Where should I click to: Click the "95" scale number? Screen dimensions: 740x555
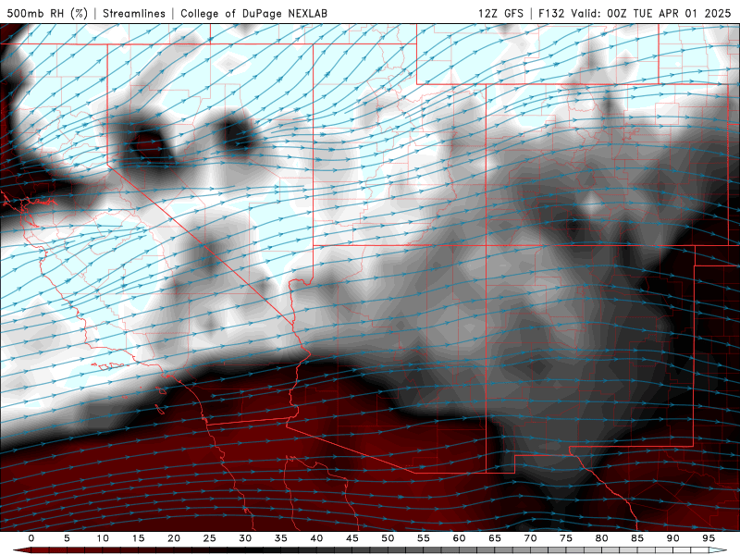point(709,538)
